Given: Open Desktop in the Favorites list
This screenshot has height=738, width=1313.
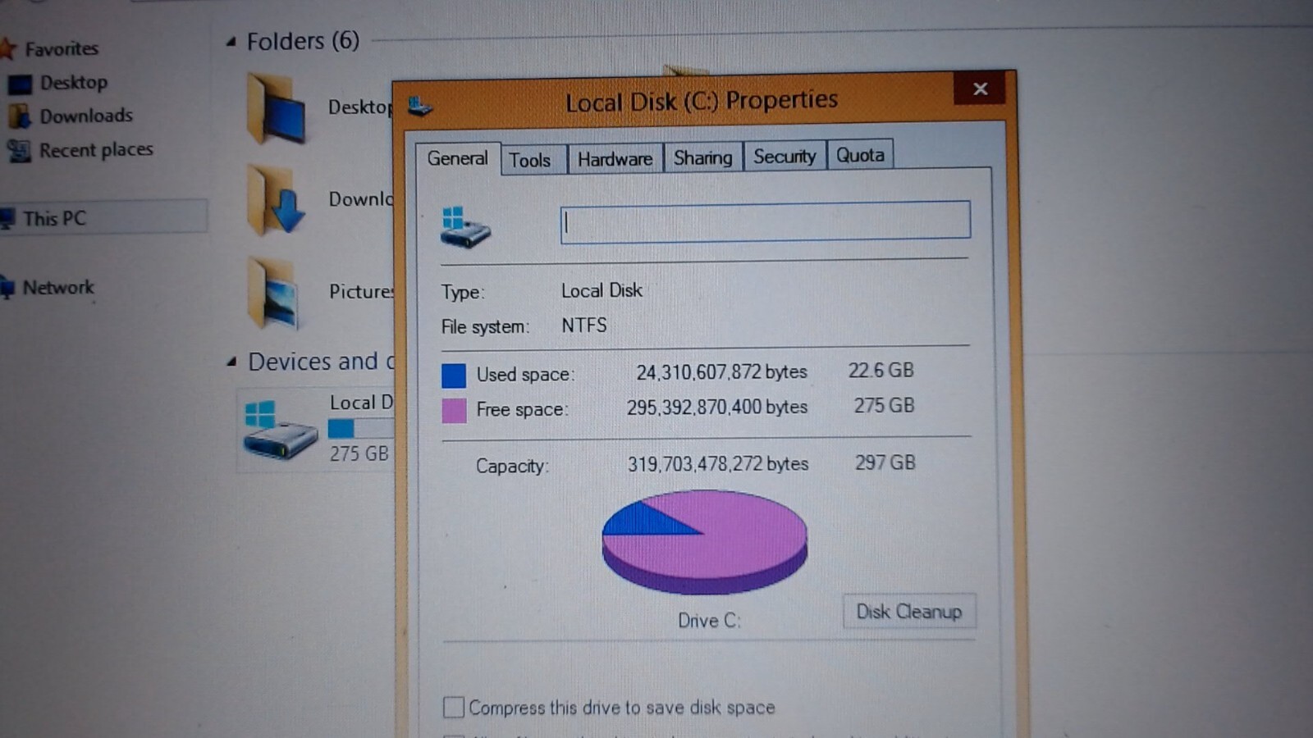Looking at the screenshot, I should tap(74, 83).
